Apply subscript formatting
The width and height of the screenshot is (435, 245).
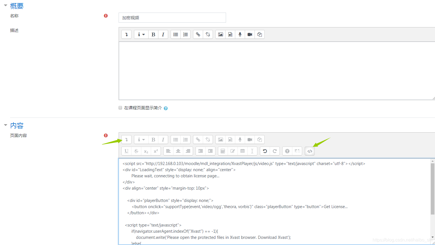pyautogui.click(x=146, y=151)
